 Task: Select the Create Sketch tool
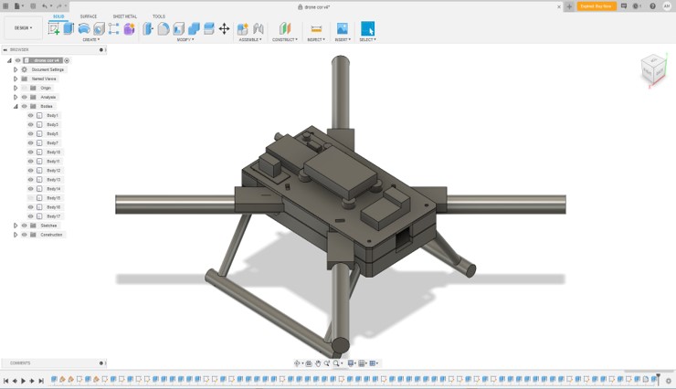54,29
